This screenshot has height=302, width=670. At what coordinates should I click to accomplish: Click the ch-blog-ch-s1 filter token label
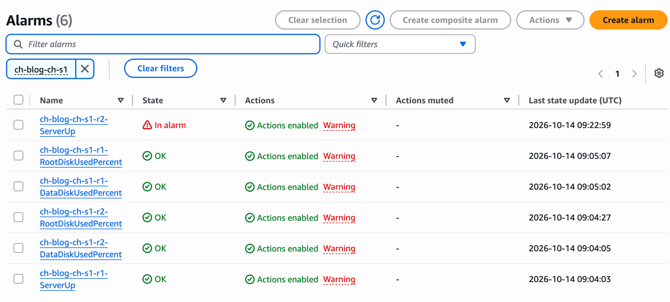pyautogui.click(x=41, y=69)
